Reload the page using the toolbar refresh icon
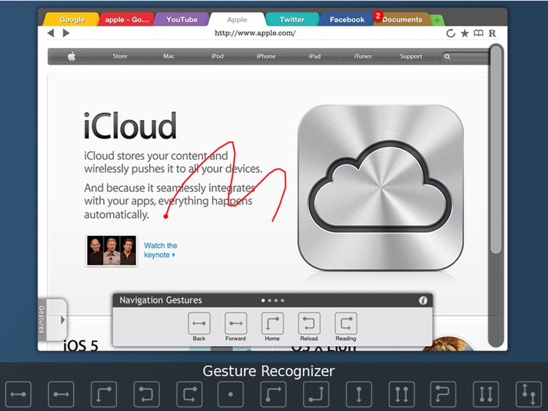Image resolution: width=548 pixels, height=411 pixels. pos(451,34)
